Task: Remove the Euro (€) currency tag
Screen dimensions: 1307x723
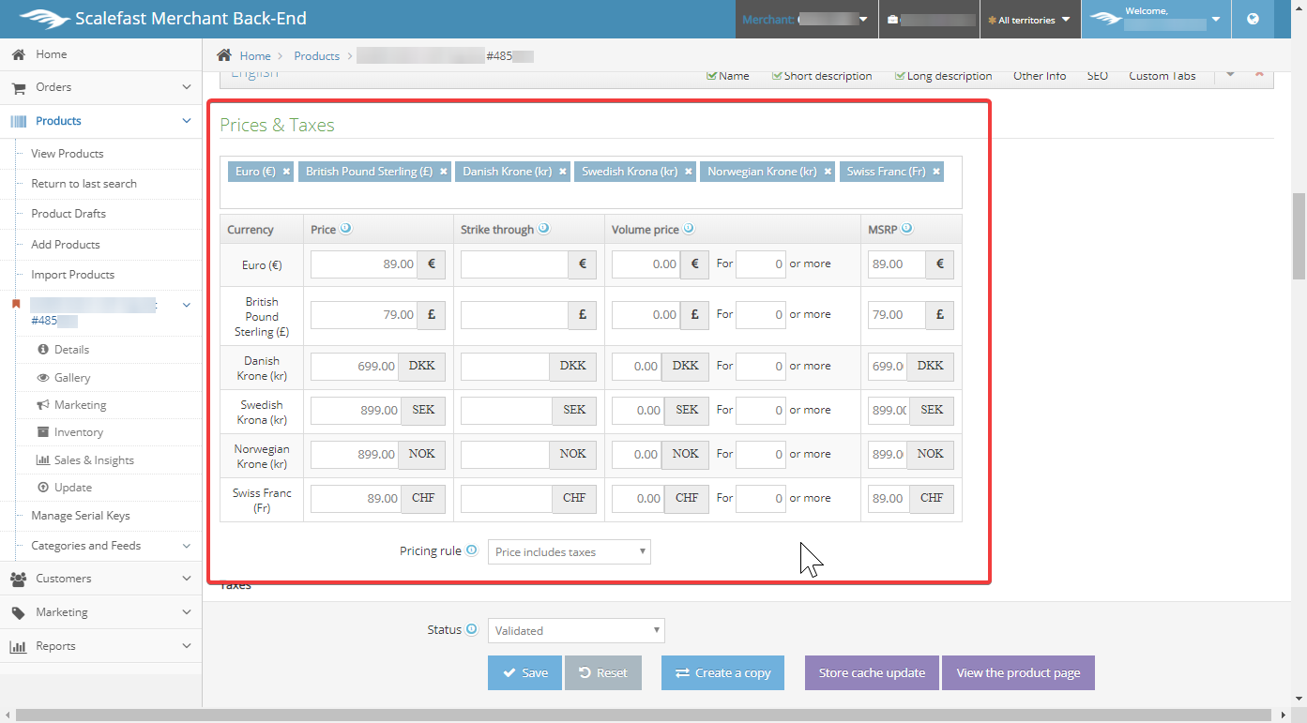Action: tap(287, 172)
